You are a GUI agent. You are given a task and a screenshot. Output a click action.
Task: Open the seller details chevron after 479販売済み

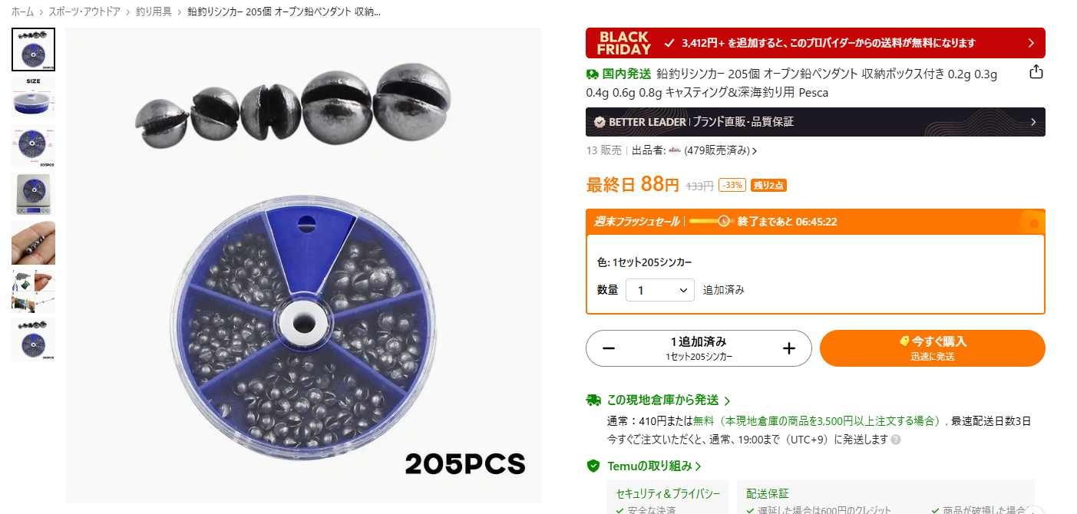pos(755,151)
